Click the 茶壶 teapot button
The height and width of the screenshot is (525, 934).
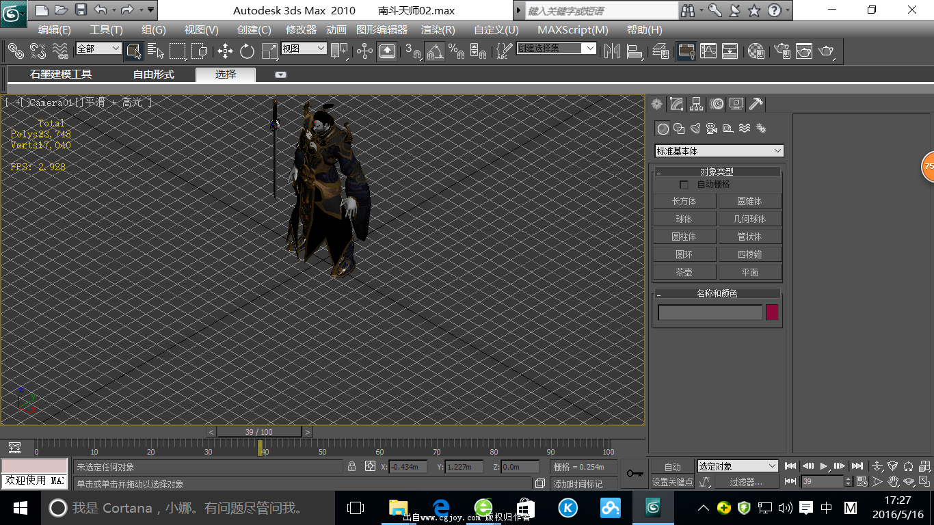[684, 272]
